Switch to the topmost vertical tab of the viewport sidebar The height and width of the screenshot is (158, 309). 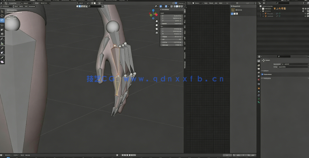[185, 11]
